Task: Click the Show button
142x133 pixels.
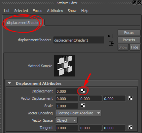Action: (x=123, y=47)
